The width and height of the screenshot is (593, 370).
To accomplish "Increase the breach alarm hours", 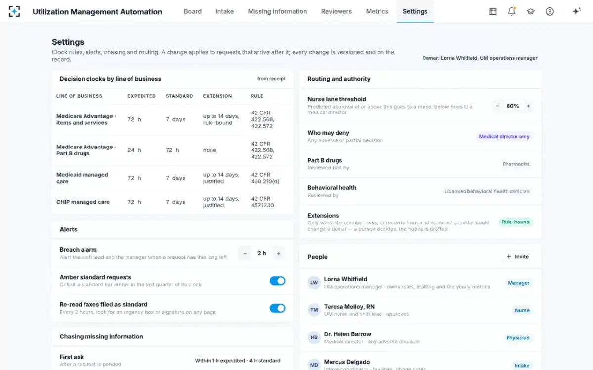I will [279, 253].
